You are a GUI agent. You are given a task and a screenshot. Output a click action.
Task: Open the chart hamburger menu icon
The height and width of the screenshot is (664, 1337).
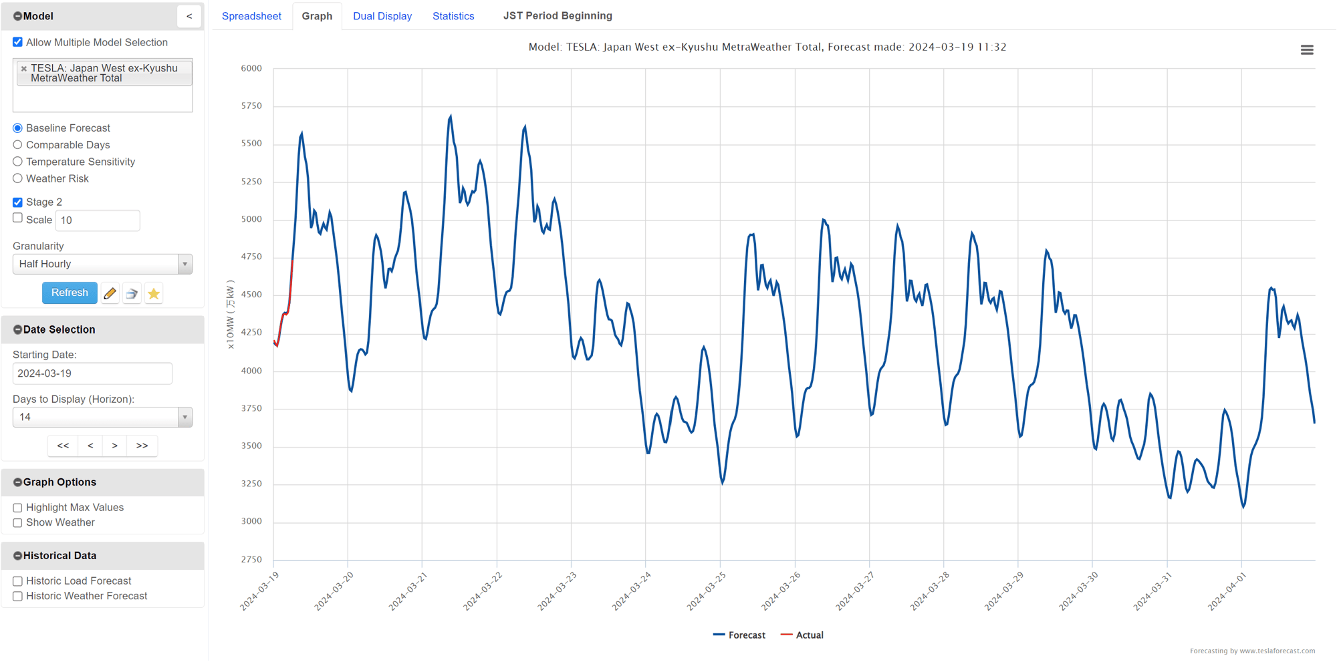(1307, 50)
